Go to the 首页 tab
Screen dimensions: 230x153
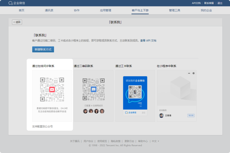(21, 10)
